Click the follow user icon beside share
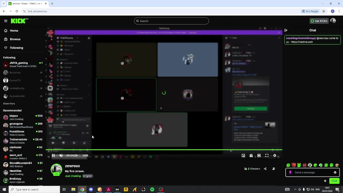343x193 pixels. coord(274,169)
